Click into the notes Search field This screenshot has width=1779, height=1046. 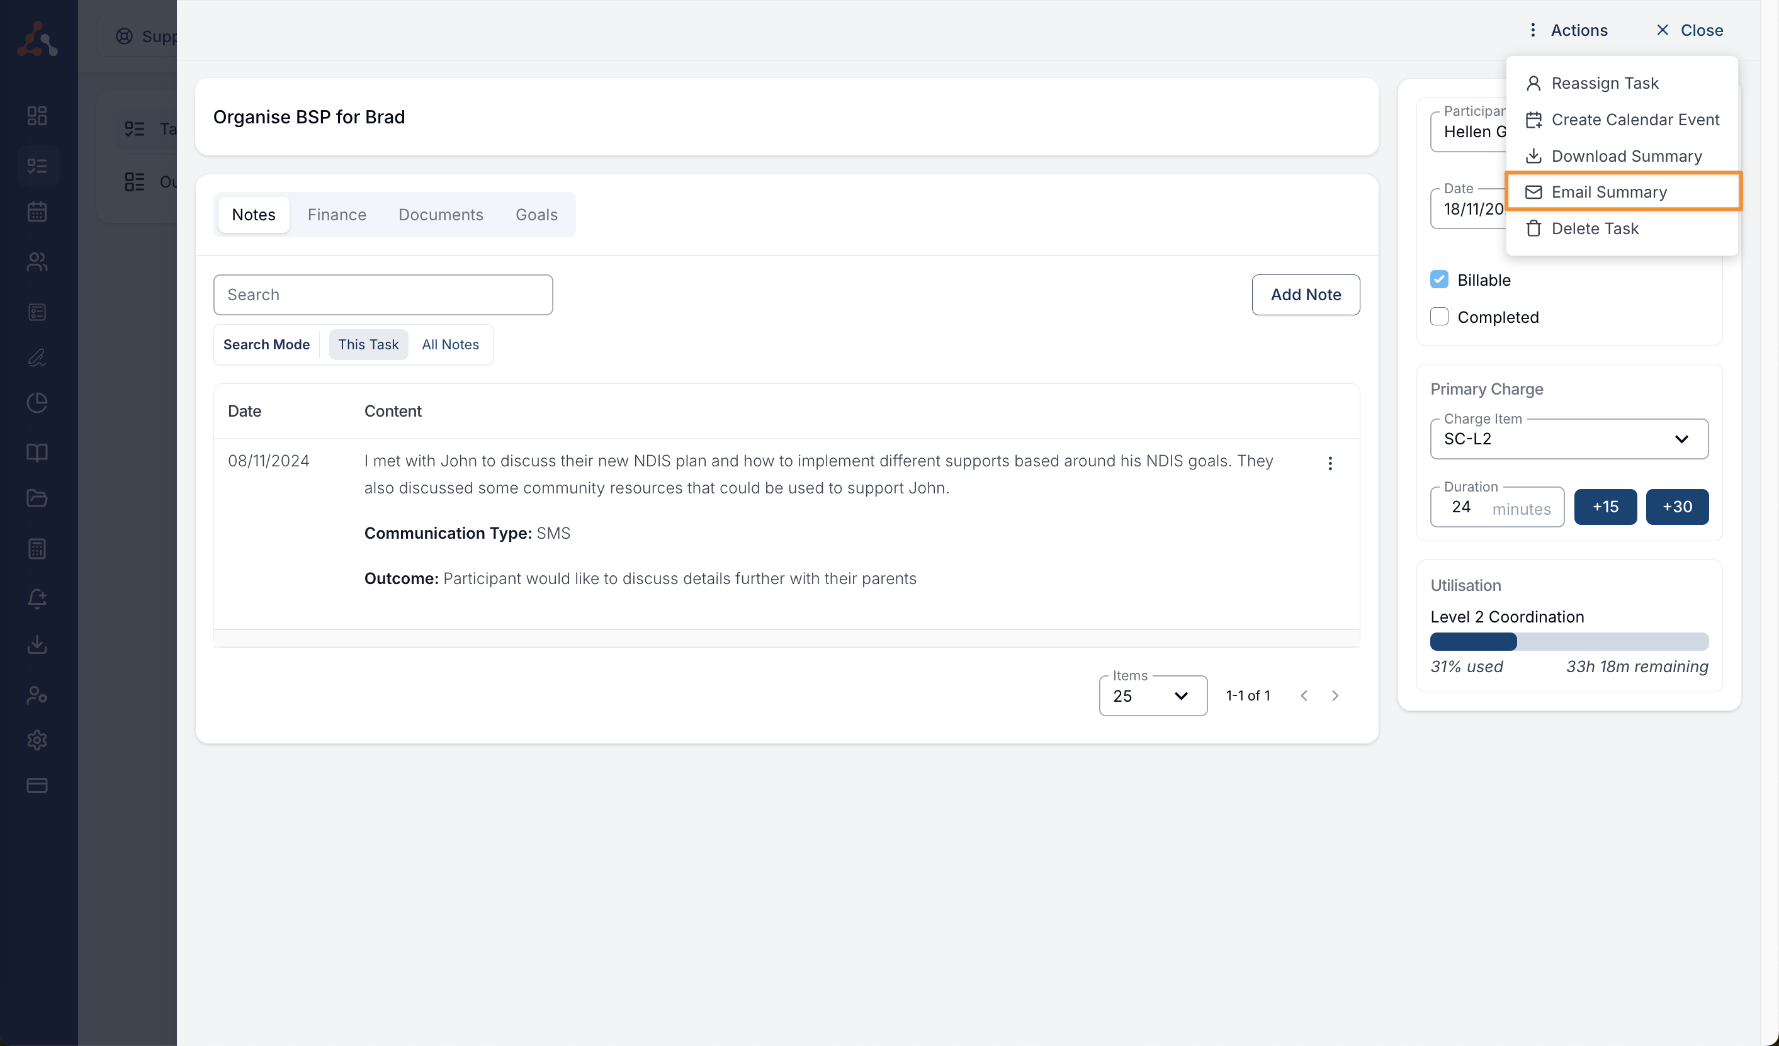click(x=383, y=295)
